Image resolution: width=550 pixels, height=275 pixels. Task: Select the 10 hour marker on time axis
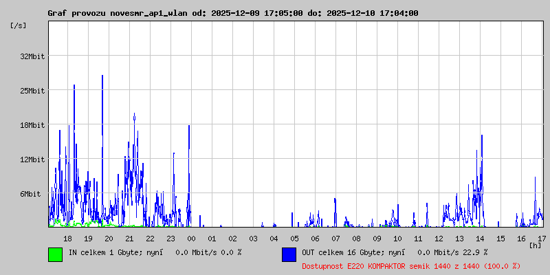(x=397, y=239)
